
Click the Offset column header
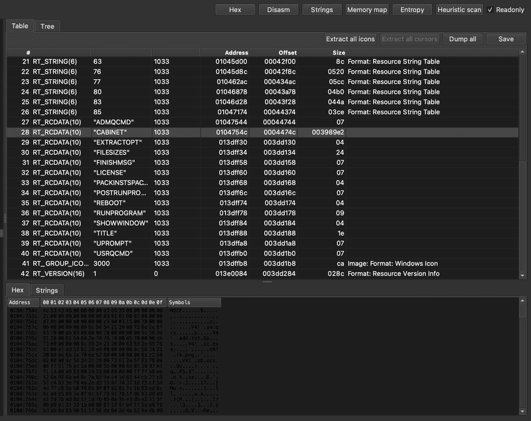pyautogui.click(x=287, y=52)
